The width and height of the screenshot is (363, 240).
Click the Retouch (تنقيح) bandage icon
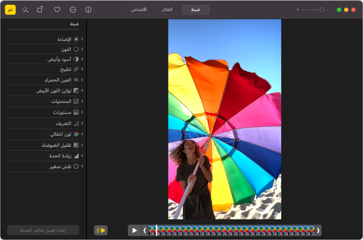pos(76,69)
